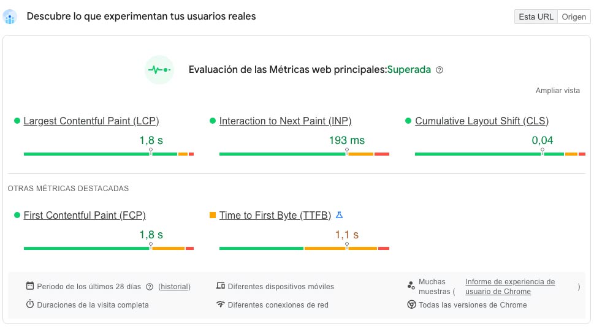Click the LCP distribution bar marker
The height and width of the screenshot is (329, 594).
[x=151, y=151]
